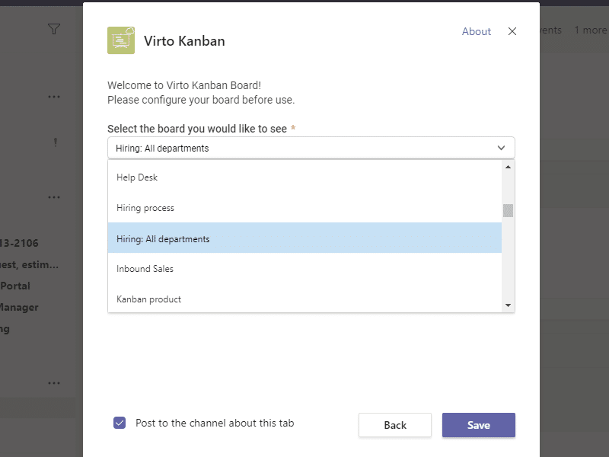
Task: Uncheck Post to the channel about this tab
Action: (120, 423)
